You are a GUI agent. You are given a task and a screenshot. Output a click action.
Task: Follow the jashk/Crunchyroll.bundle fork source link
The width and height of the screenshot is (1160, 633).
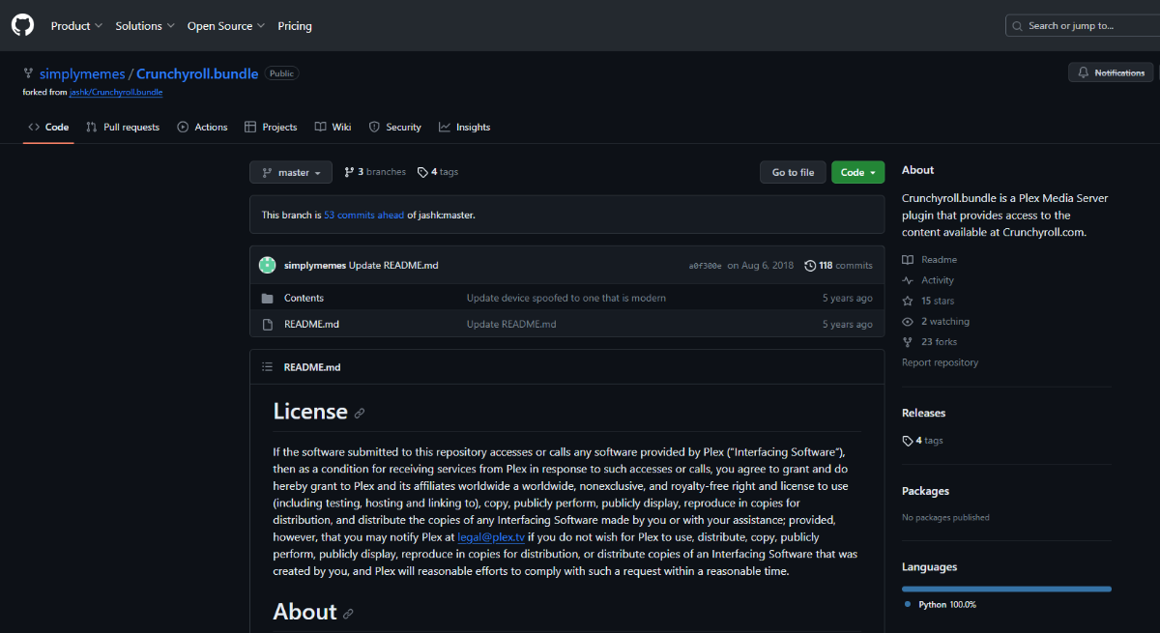click(116, 92)
